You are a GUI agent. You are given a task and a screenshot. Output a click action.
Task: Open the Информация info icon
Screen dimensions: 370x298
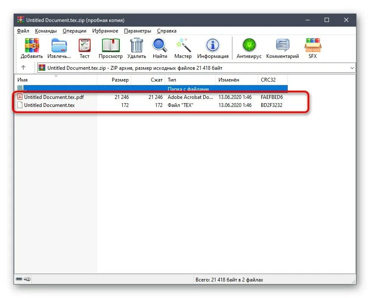click(x=213, y=46)
